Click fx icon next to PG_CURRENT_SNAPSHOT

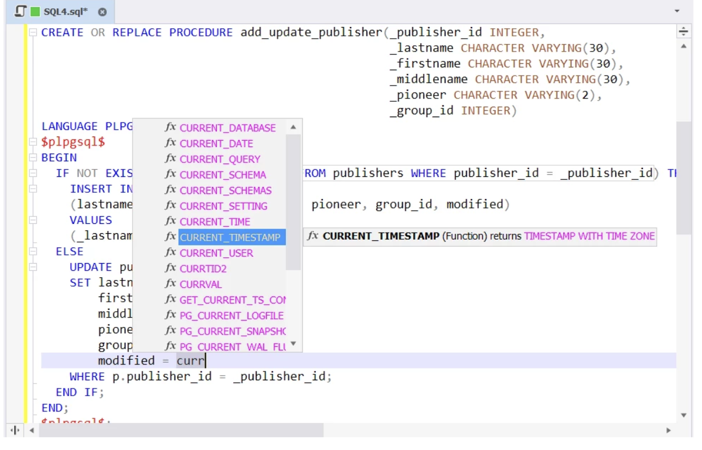(170, 331)
